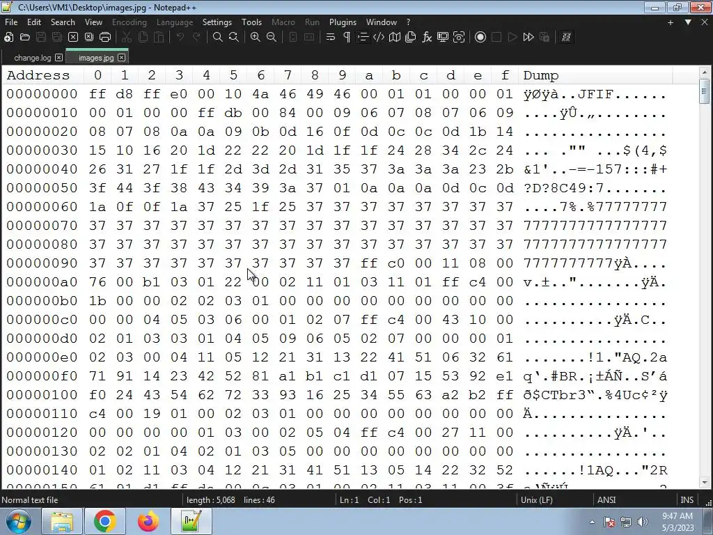
Task: Click length : 5,068 status text
Action: 210,500
